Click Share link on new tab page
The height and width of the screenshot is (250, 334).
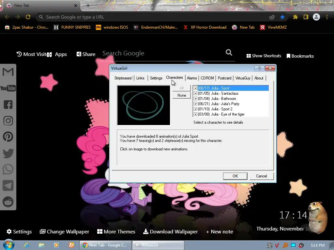coord(86,54)
